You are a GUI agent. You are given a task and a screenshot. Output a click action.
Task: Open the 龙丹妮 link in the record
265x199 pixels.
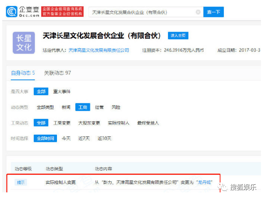[x=204, y=182]
